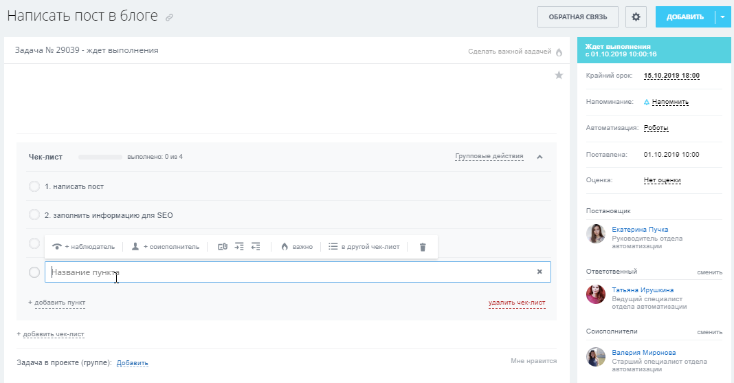Check off item 2. заполнить информацию для SEO

pos(34,215)
